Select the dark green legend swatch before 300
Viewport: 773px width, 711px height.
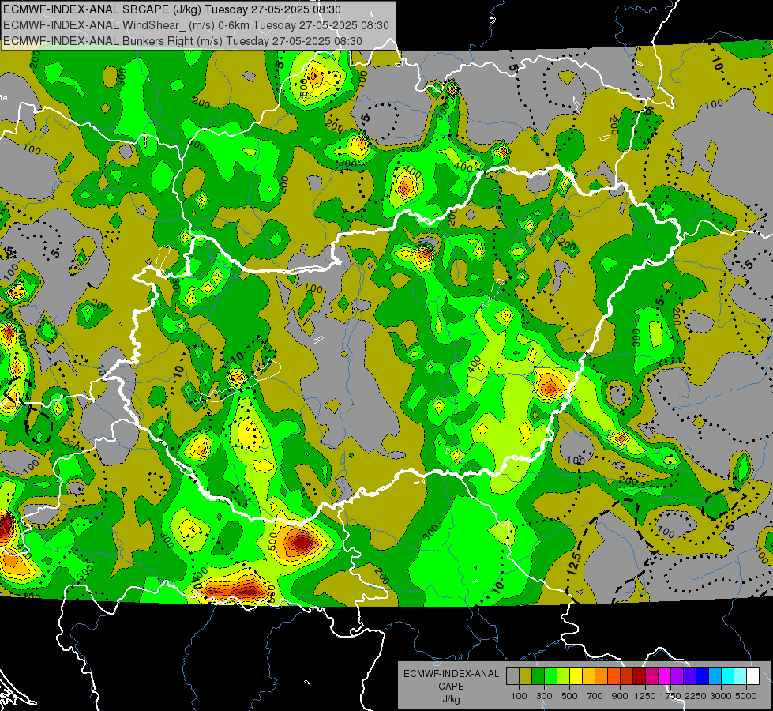click(x=538, y=676)
